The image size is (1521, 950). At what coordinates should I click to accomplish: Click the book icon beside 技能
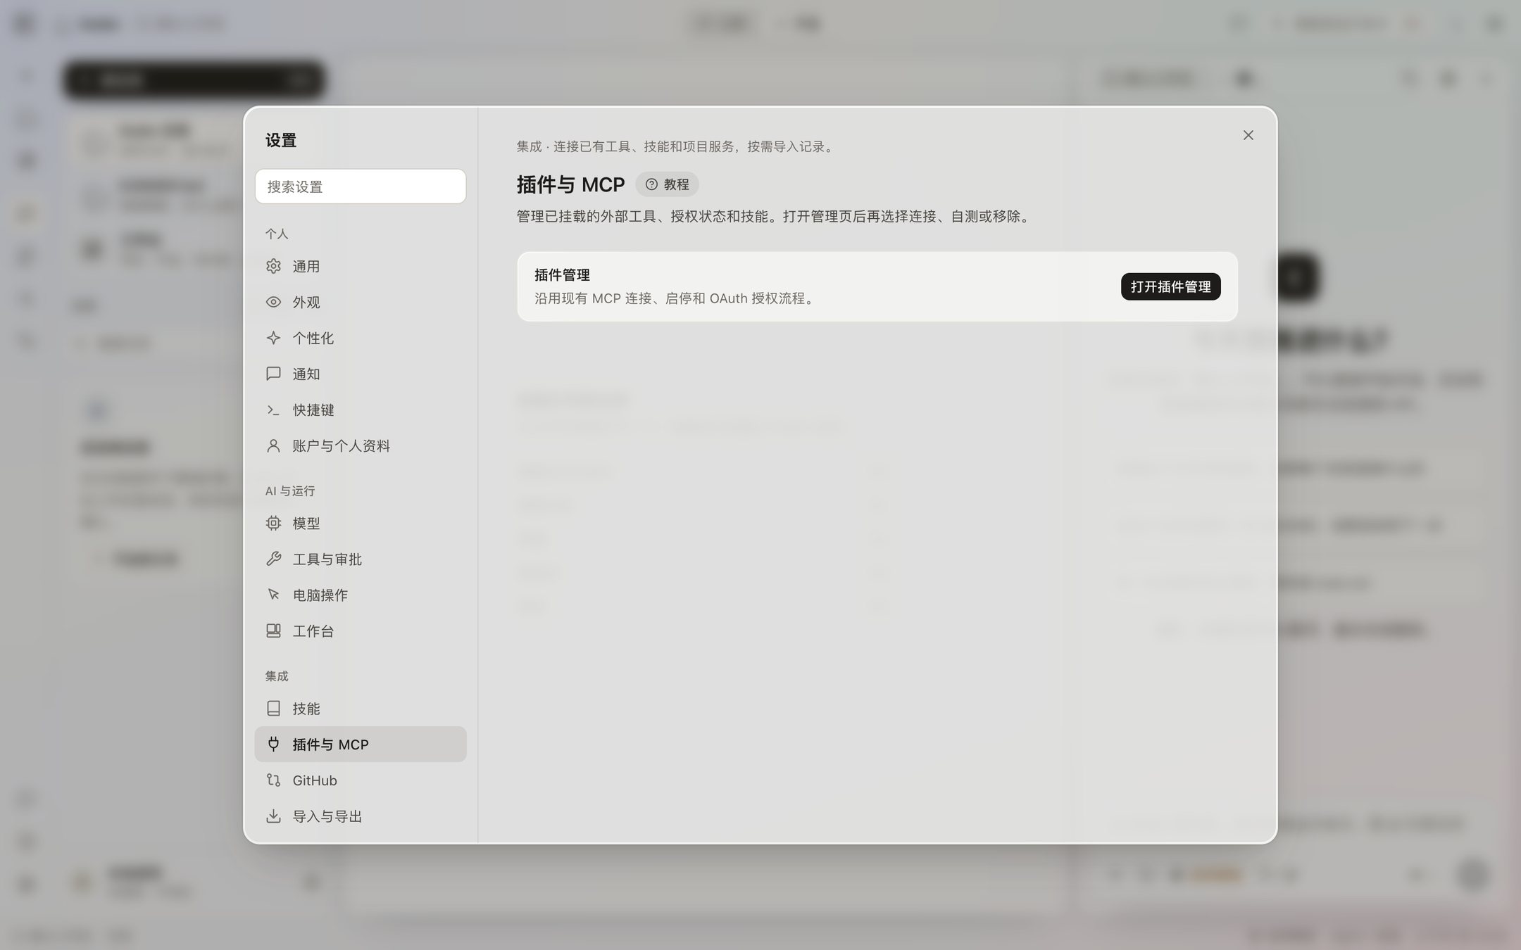[273, 708]
